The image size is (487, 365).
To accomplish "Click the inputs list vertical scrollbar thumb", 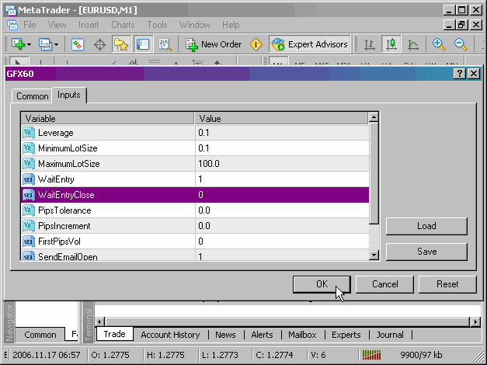I will 374,173.
